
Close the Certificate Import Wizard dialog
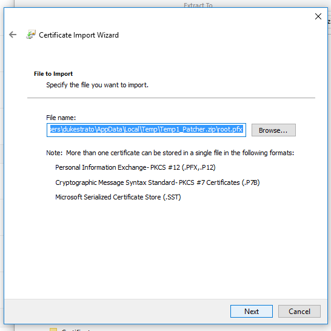(318, 16)
